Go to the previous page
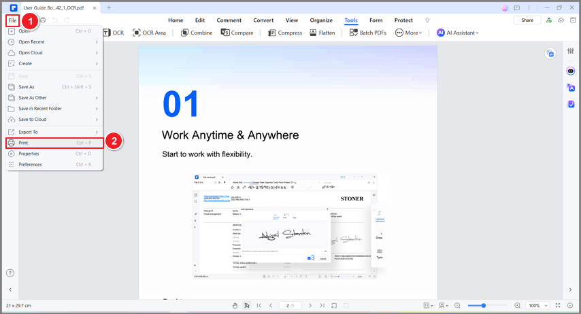Screen dimensions: 581x314 coord(271,305)
